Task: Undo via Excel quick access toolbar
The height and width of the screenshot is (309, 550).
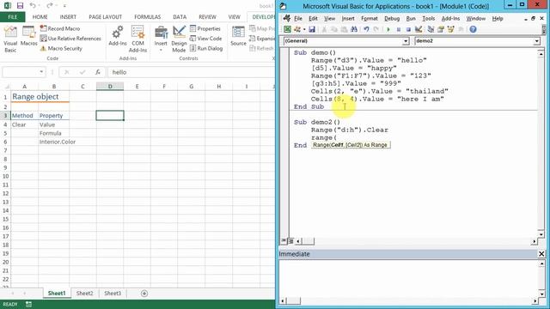Action: [33, 6]
